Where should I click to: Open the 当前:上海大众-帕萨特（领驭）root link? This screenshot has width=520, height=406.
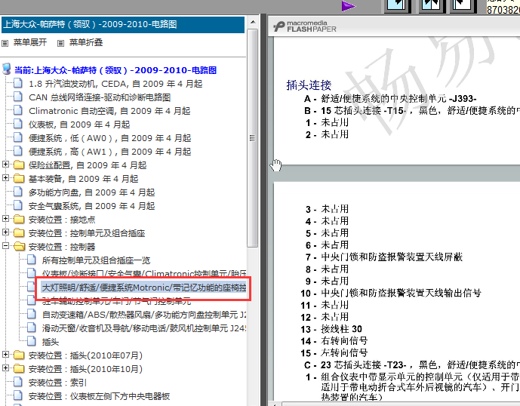115,70
